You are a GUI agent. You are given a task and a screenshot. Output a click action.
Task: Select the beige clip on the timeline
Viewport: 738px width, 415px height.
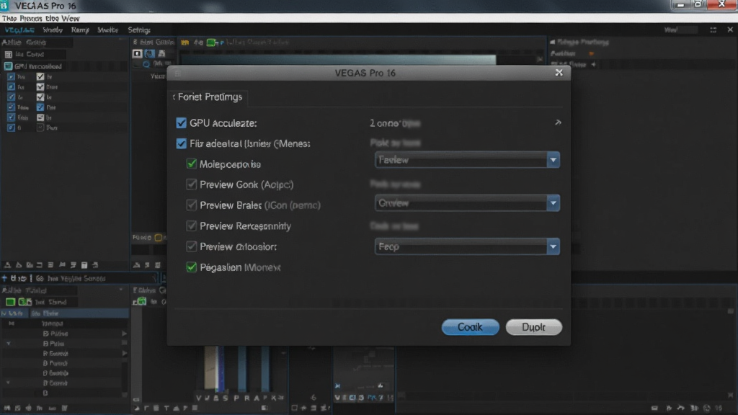(x=212, y=370)
